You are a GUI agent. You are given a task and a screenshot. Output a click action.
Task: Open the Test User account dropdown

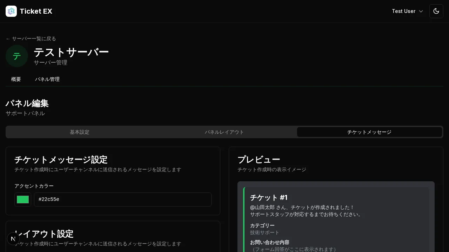pos(408,11)
